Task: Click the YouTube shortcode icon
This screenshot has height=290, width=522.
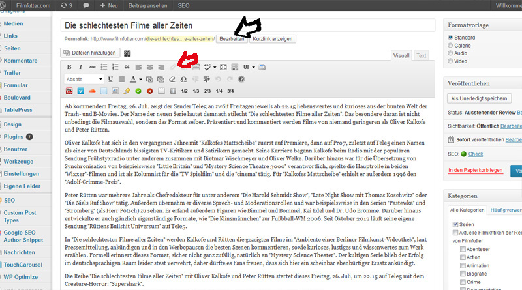Action: click(x=69, y=91)
